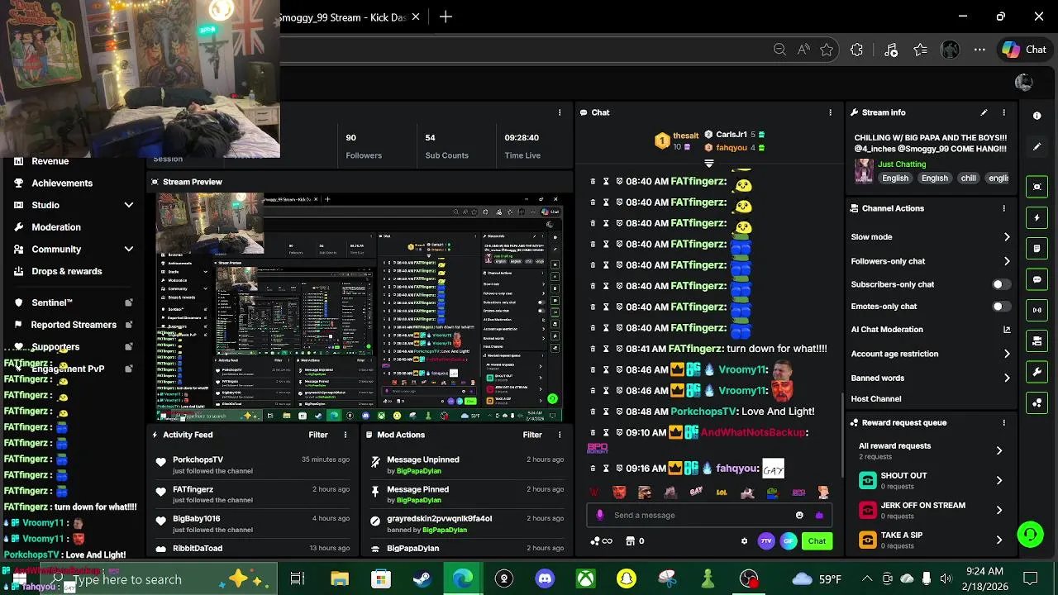Click the purple microphone icon in message box
Image resolution: width=1058 pixels, height=595 pixels.
(x=600, y=515)
